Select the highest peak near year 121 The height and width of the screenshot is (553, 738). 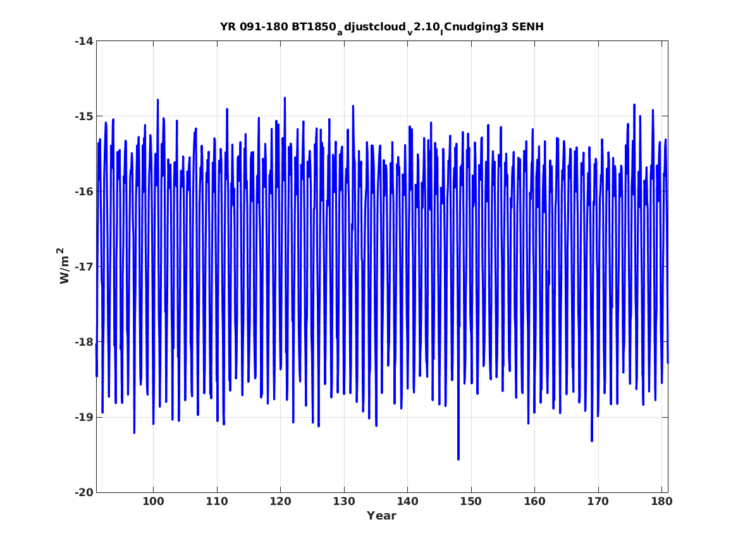285,99
